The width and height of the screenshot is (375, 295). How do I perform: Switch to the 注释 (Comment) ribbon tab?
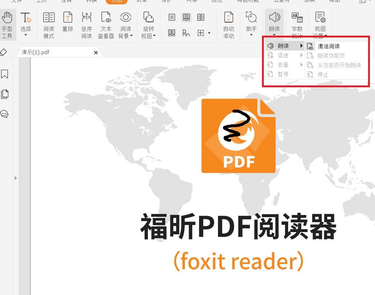click(x=66, y=1)
